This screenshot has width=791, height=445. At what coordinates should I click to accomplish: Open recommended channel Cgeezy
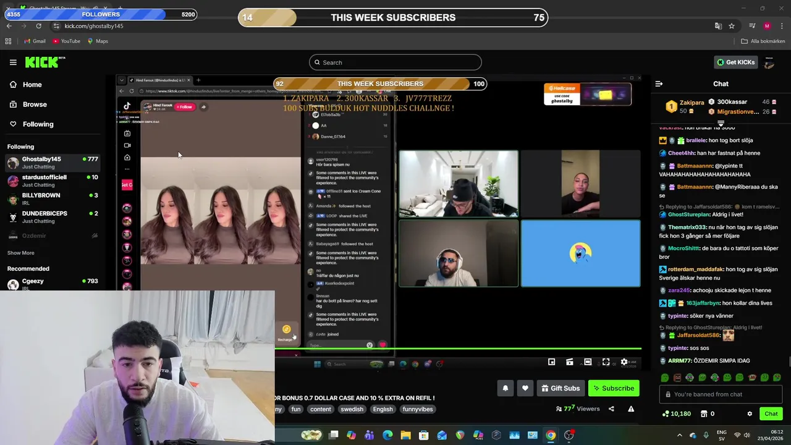pos(53,284)
